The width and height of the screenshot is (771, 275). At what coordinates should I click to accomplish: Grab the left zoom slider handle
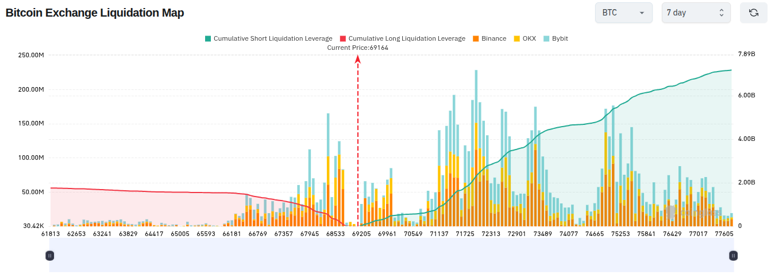coord(50,256)
